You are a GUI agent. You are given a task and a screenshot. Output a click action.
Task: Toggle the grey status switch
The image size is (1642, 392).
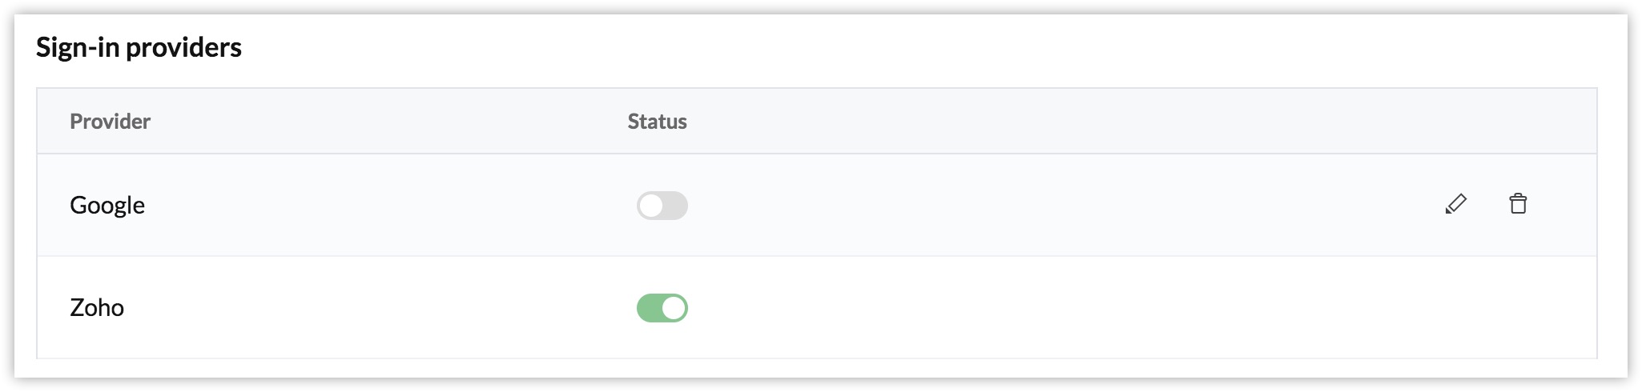(662, 206)
